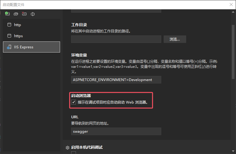The width and height of the screenshot is (236, 154).
Task: Create a new launch profile
Action: click(7, 14)
